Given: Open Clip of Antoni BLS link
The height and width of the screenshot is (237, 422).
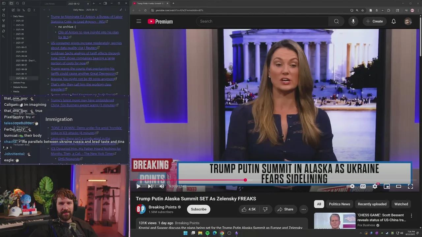Looking at the screenshot, I should point(88,35).
